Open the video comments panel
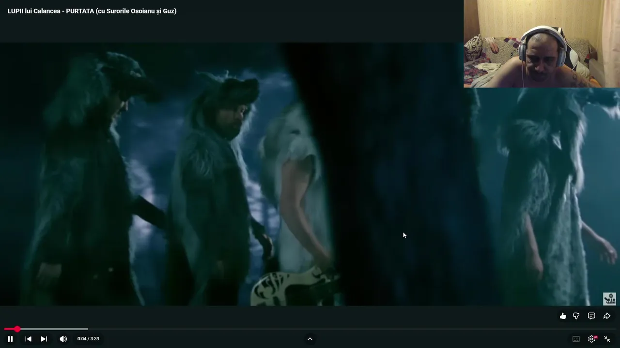 [591, 316]
